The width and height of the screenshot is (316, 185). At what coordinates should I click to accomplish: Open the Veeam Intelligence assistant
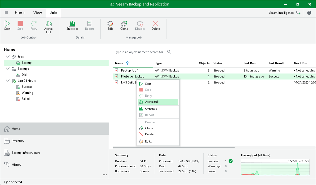coord(285,13)
